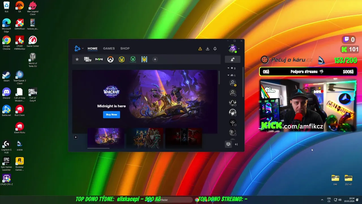Screen dimensions: 362x204
Task: Open the GAMES tab
Action: point(109,48)
